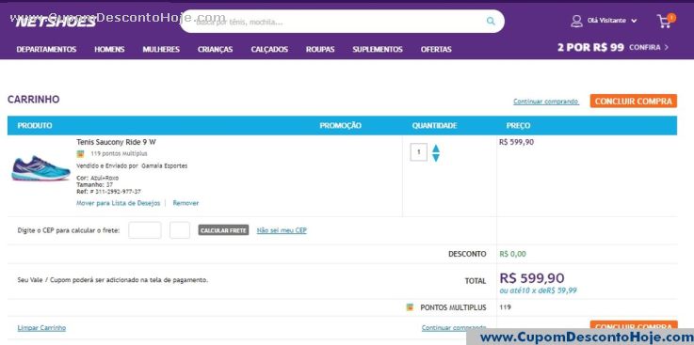Click the Netshoes logo
Viewport: 694px width, 345px height.
pos(56,21)
